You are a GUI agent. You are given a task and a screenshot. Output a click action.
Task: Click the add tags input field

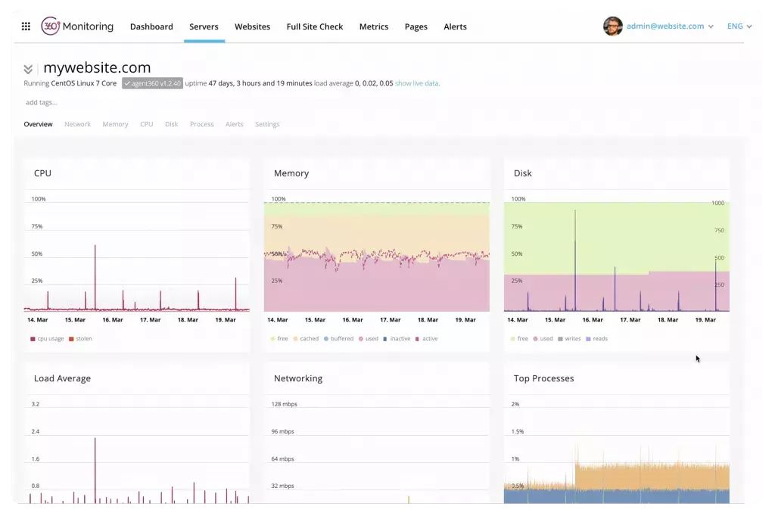pyautogui.click(x=42, y=103)
